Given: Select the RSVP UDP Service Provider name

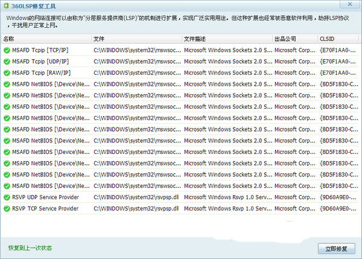Looking at the screenshot, I should point(45,197).
